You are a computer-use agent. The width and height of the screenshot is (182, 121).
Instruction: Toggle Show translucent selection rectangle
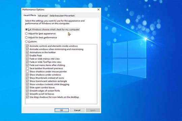click(27, 81)
